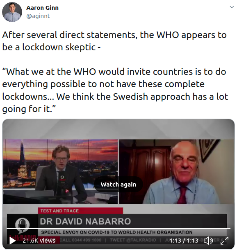Click the DR DAVID NABARRO caption banner
The image size is (237, 252).
[x=117, y=221]
